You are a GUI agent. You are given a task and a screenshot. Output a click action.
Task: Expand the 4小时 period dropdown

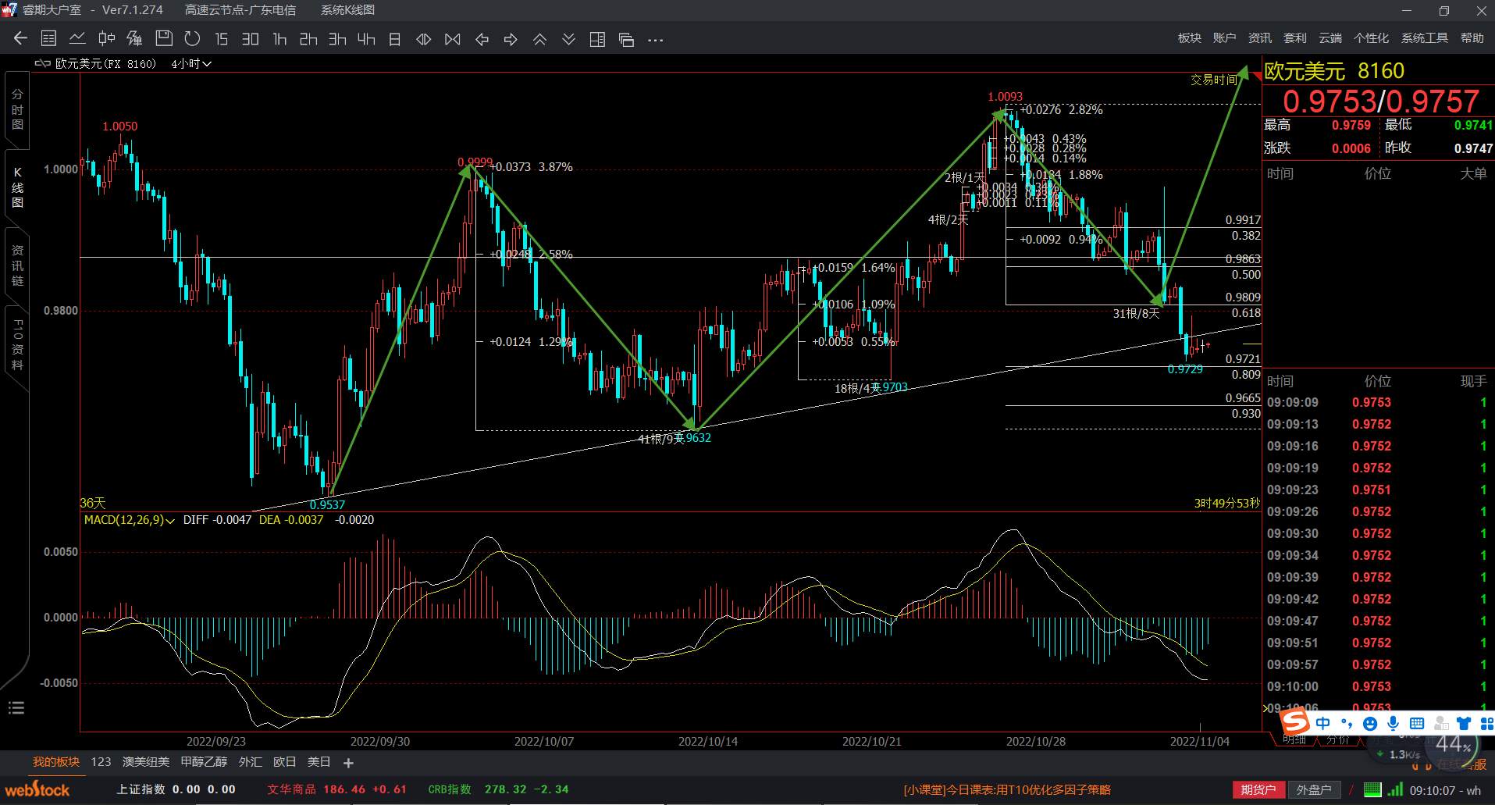[191, 64]
